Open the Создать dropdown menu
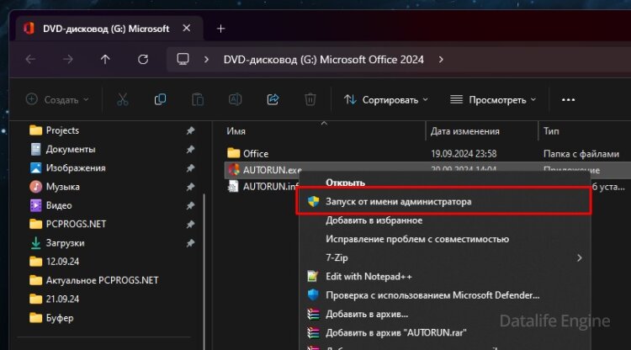The width and height of the screenshot is (631, 350). [57, 99]
